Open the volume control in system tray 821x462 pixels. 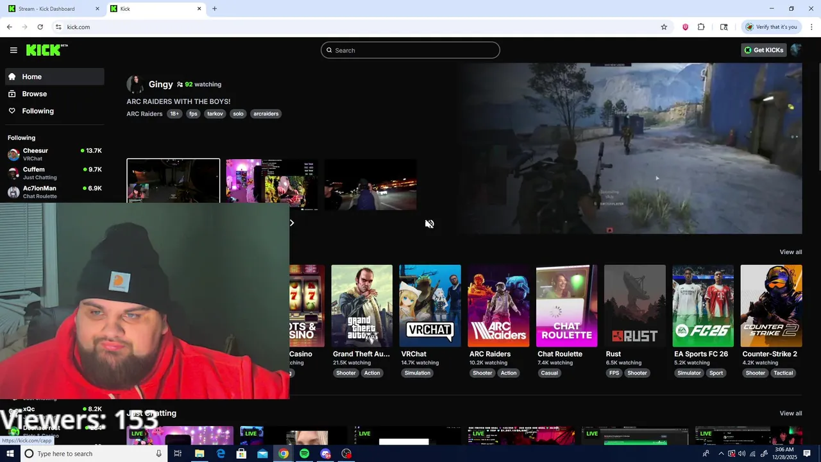[x=741, y=454]
